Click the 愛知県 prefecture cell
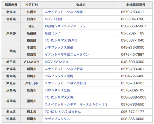 pyautogui.click(x=11, y=76)
